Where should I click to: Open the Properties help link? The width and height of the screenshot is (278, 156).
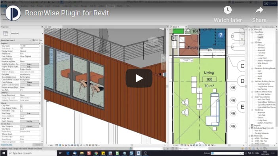pyautogui.click(x=6, y=145)
